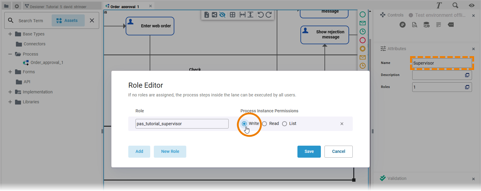Image resolution: width=481 pixels, height=191 pixels.
Task: Click the database icon in Controls panel
Action: pyautogui.click(x=426, y=25)
